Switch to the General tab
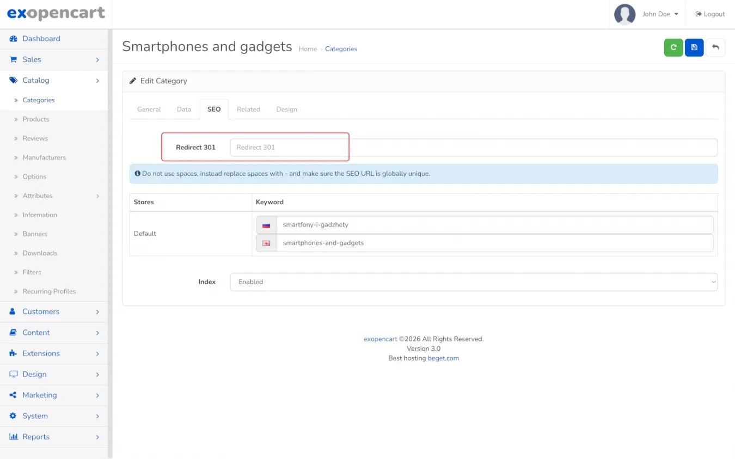The height and width of the screenshot is (459, 735). pyautogui.click(x=149, y=109)
